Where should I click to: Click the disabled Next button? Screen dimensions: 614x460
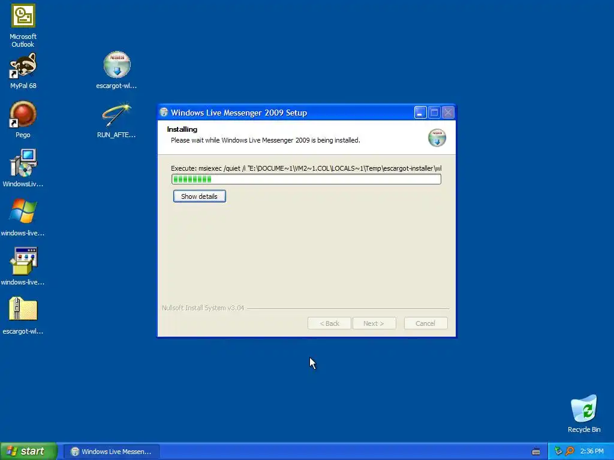[x=374, y=323]
